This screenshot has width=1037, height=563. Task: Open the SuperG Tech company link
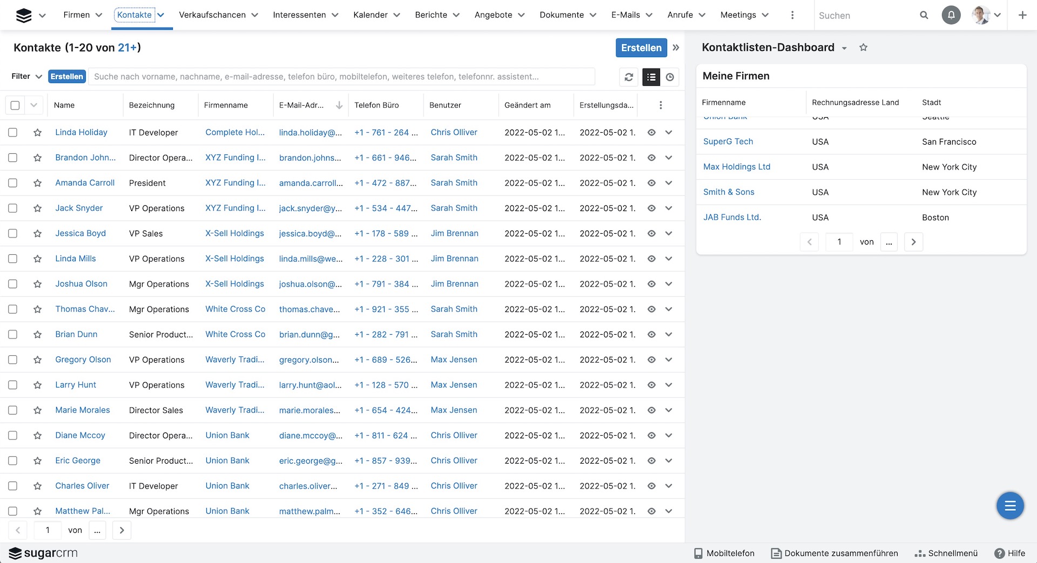click(x=728, y=141)
